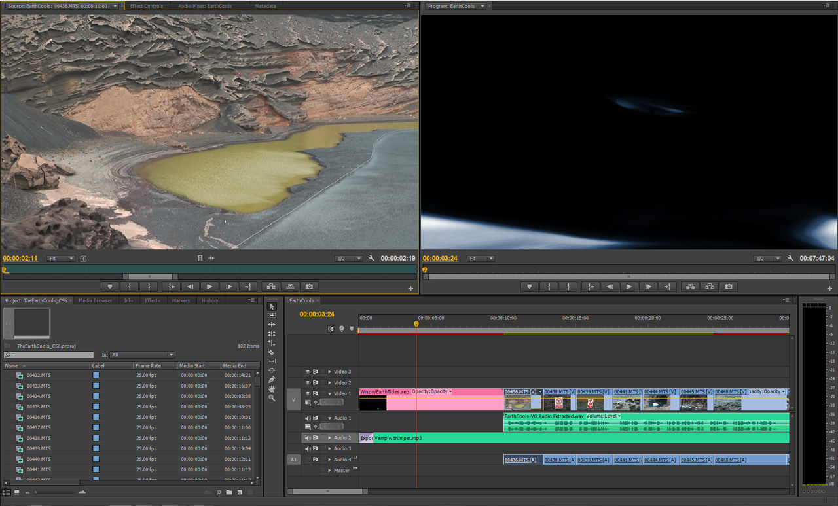The width and height of the screenshot is (838, 506).
Task: Switch to the Media Browser tab
Action: [95, 301]
